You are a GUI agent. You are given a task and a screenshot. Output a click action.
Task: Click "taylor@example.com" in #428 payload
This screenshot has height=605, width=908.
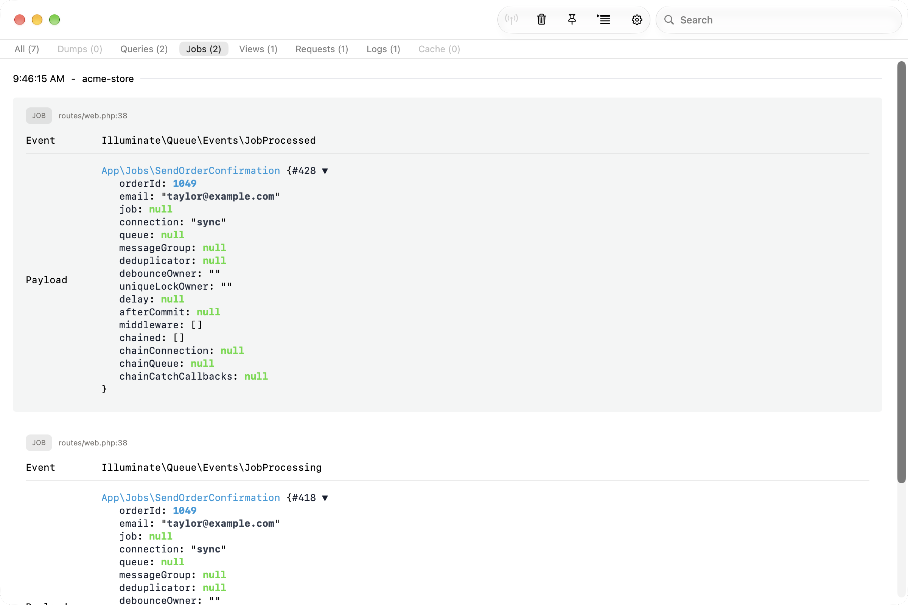pos(221,196)
